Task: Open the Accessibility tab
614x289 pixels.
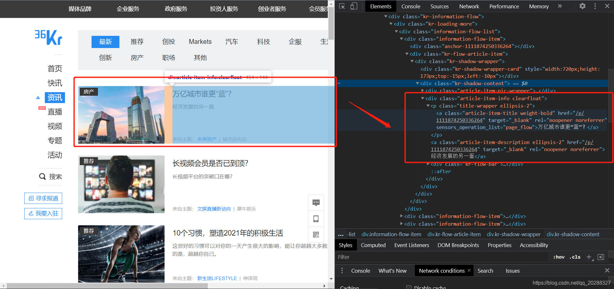Action: pos(534,245)
